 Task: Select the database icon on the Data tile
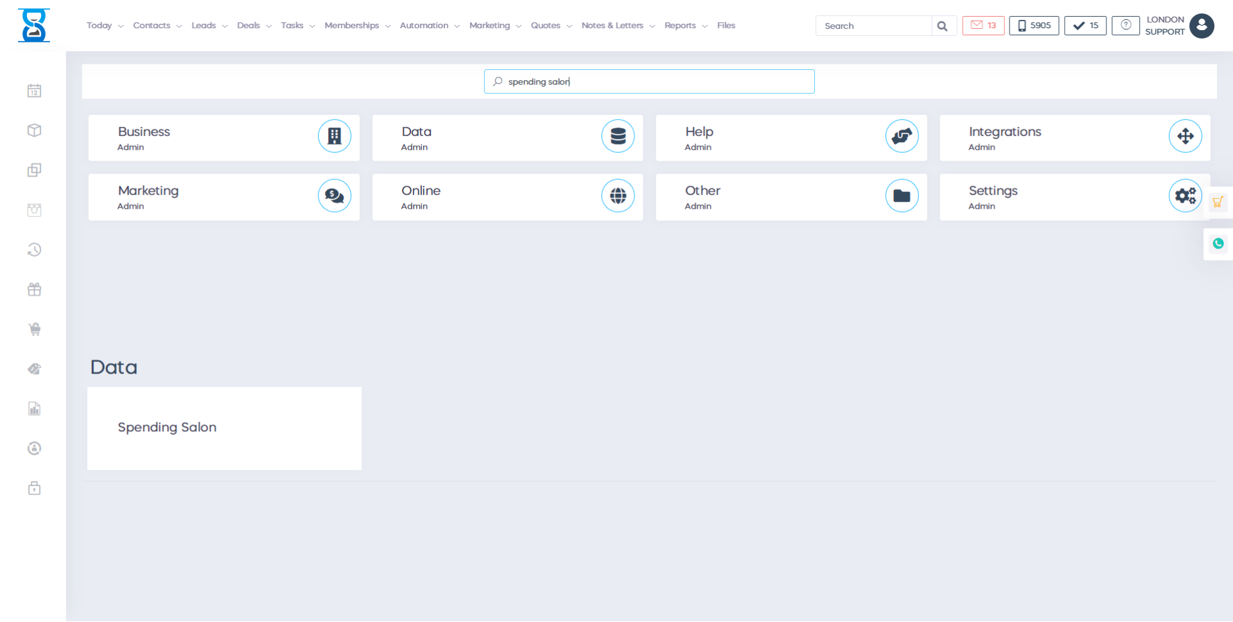click(618, 136)
